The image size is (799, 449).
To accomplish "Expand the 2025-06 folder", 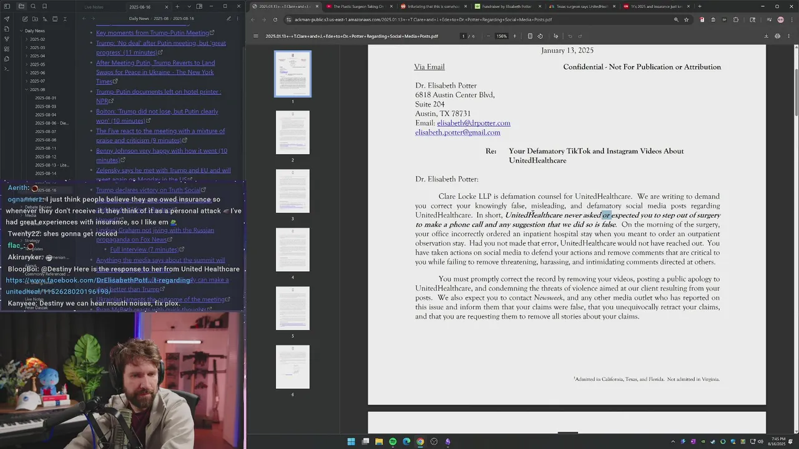I will [37, 72].
